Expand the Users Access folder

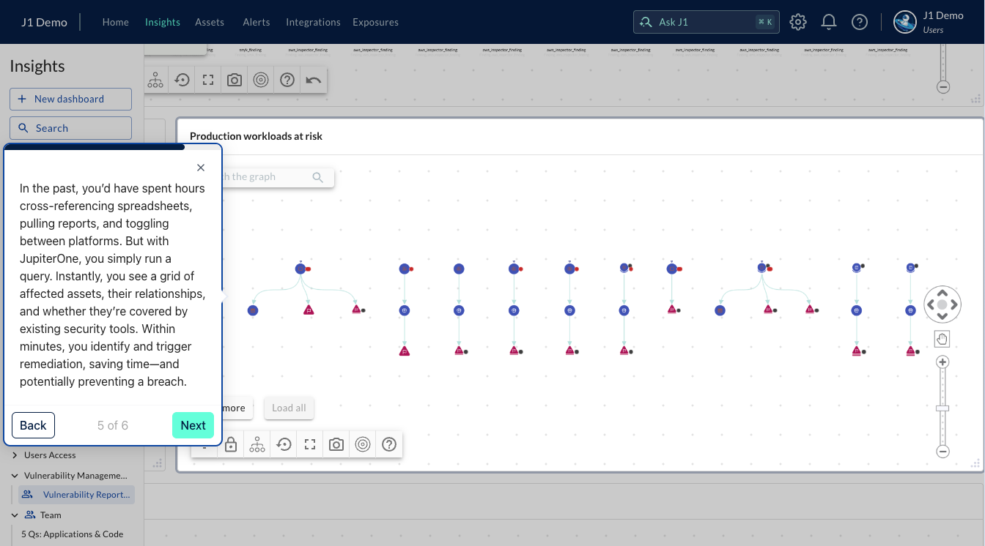(15, 455)
